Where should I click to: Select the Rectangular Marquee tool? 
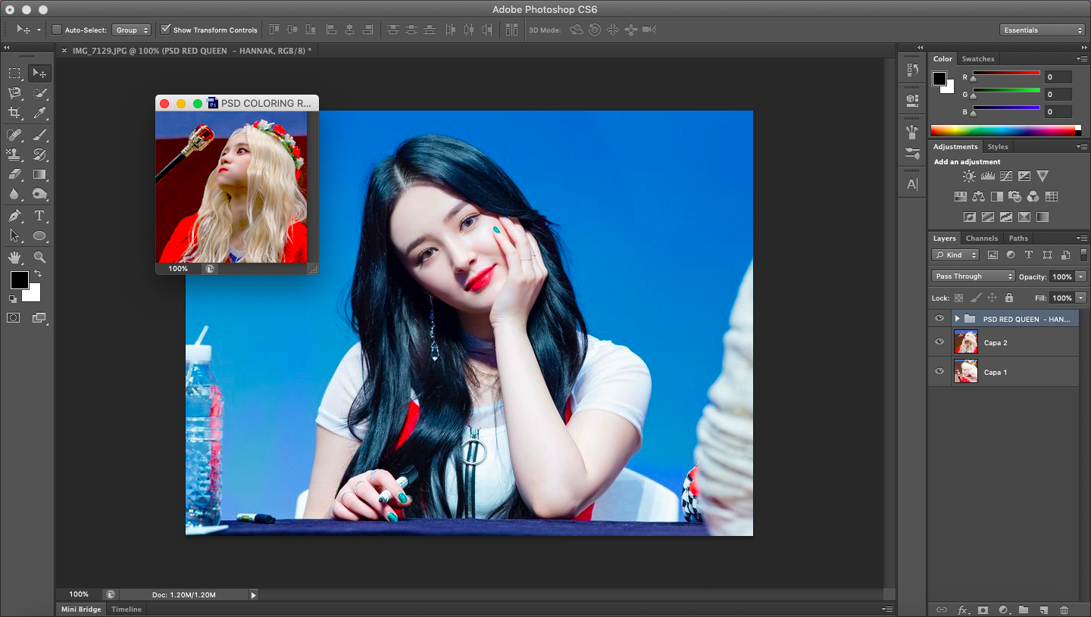(14, 73)
